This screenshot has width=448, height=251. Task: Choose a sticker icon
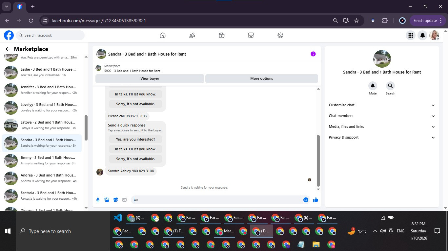pos(116,200)
